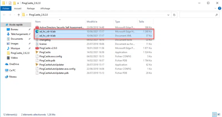The height and width of the screenshot is (117, 222).
Task: Select the PingCastle application icon
Action: pyautogui.click(x=37, y=52)
